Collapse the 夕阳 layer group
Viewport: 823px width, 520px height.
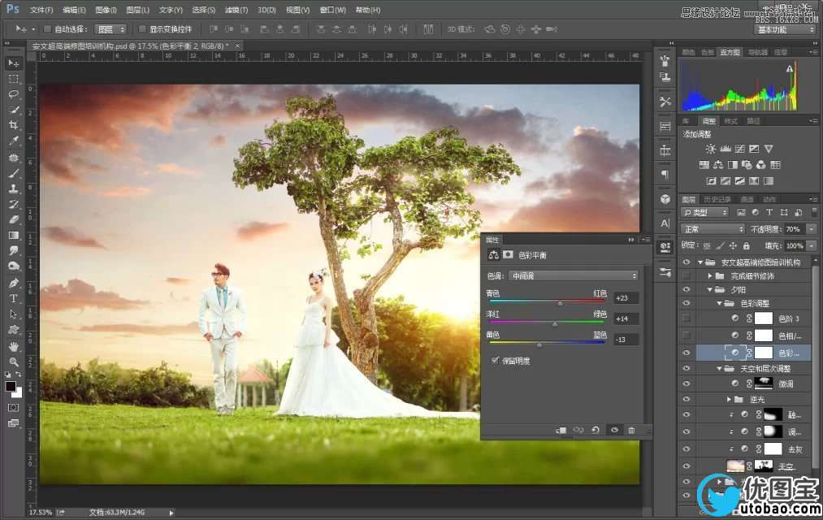709,289
